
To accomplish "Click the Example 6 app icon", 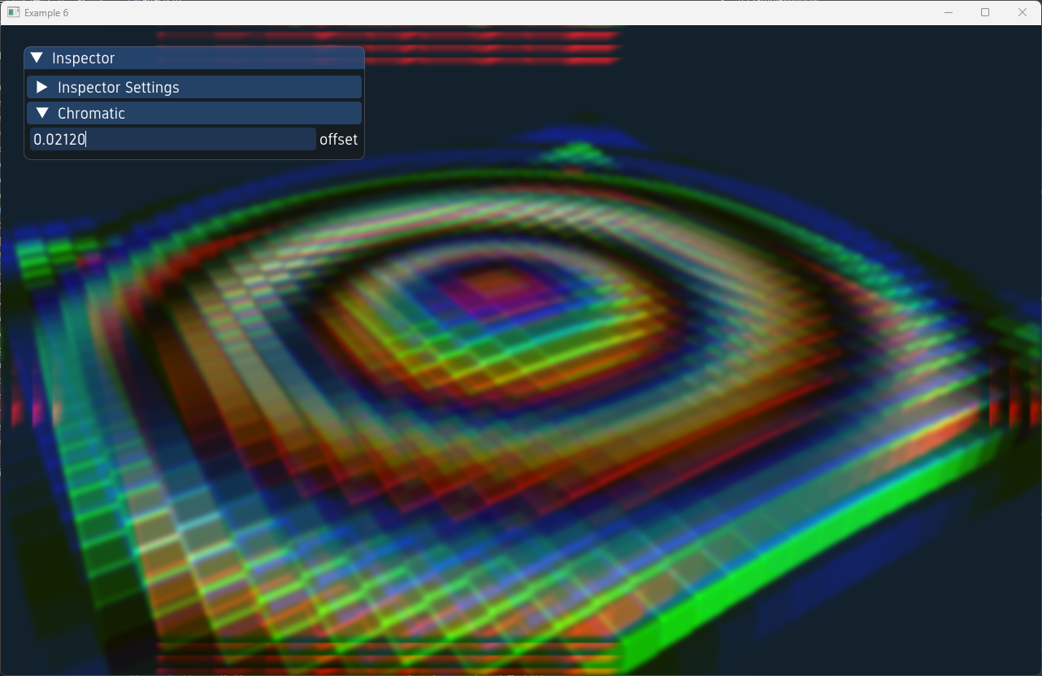I will tap(13, 12).
